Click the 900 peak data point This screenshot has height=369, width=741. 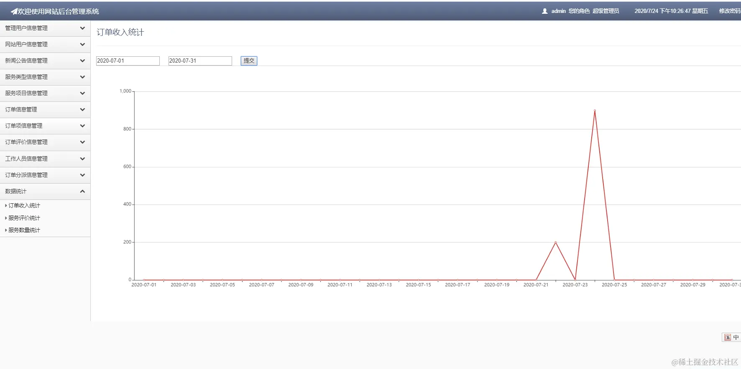595,111
